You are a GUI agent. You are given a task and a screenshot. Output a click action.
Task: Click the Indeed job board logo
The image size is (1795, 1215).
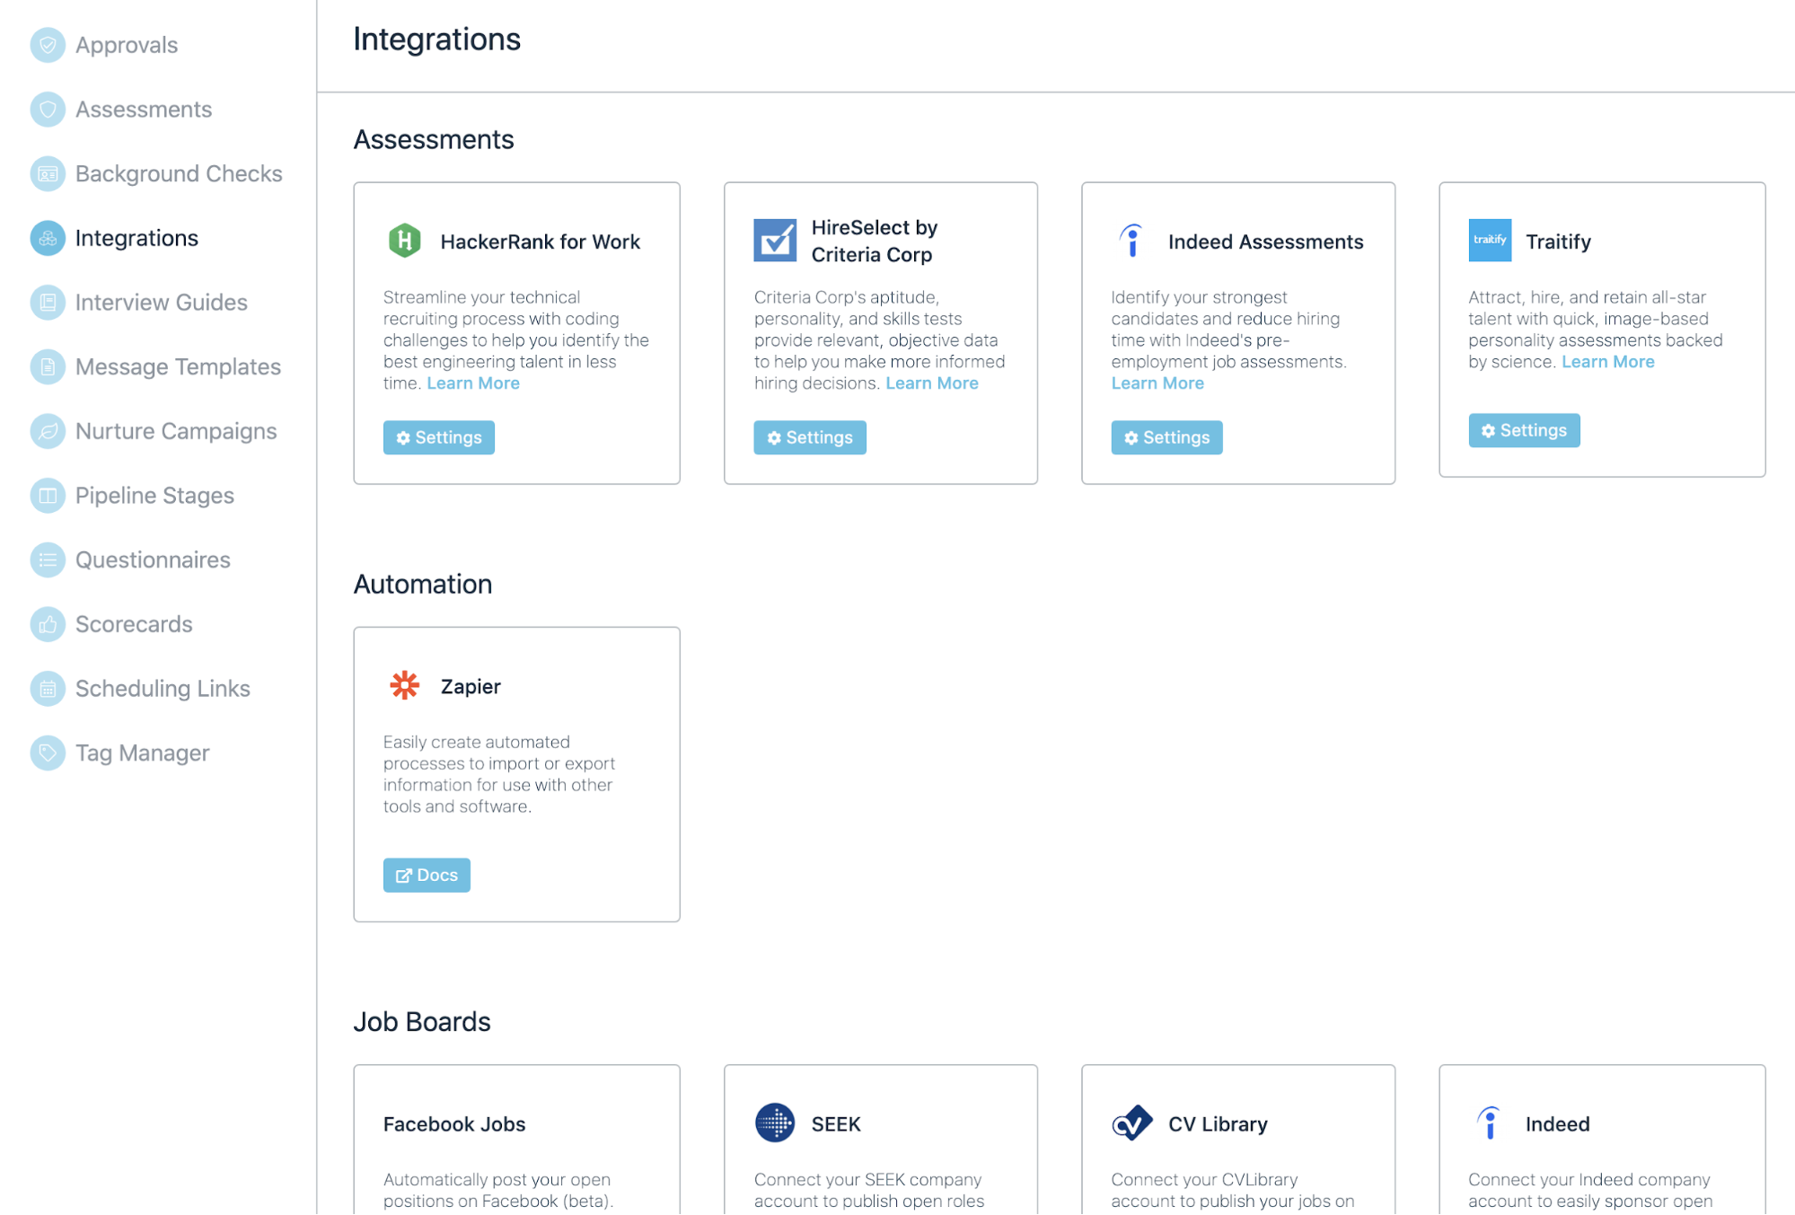[x=1489, y=1123]
